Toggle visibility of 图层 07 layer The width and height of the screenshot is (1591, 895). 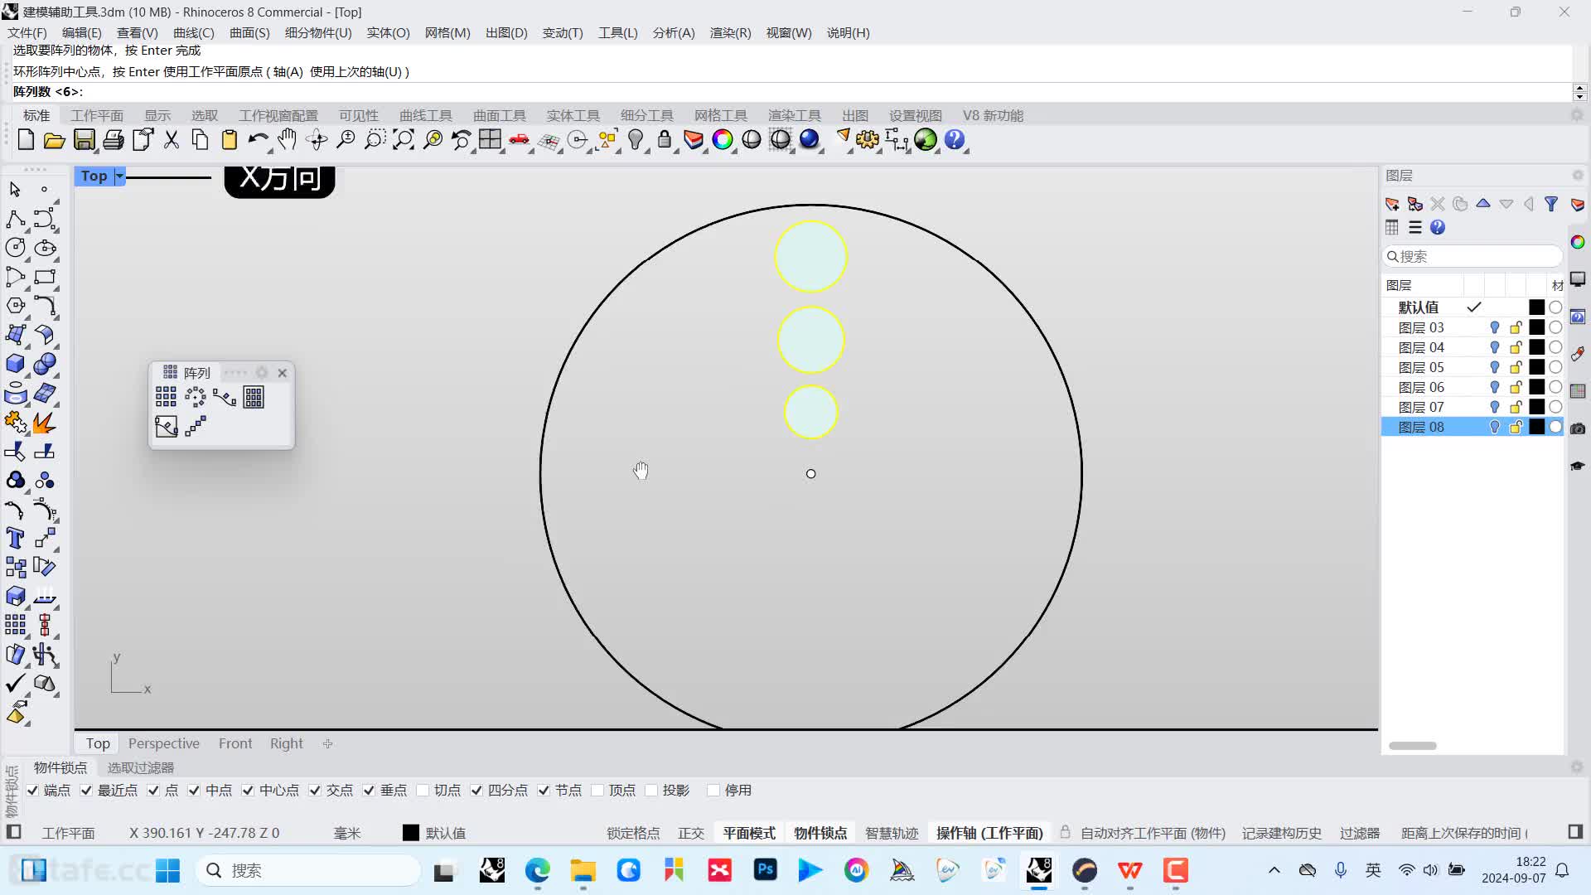pos(1495,407)
